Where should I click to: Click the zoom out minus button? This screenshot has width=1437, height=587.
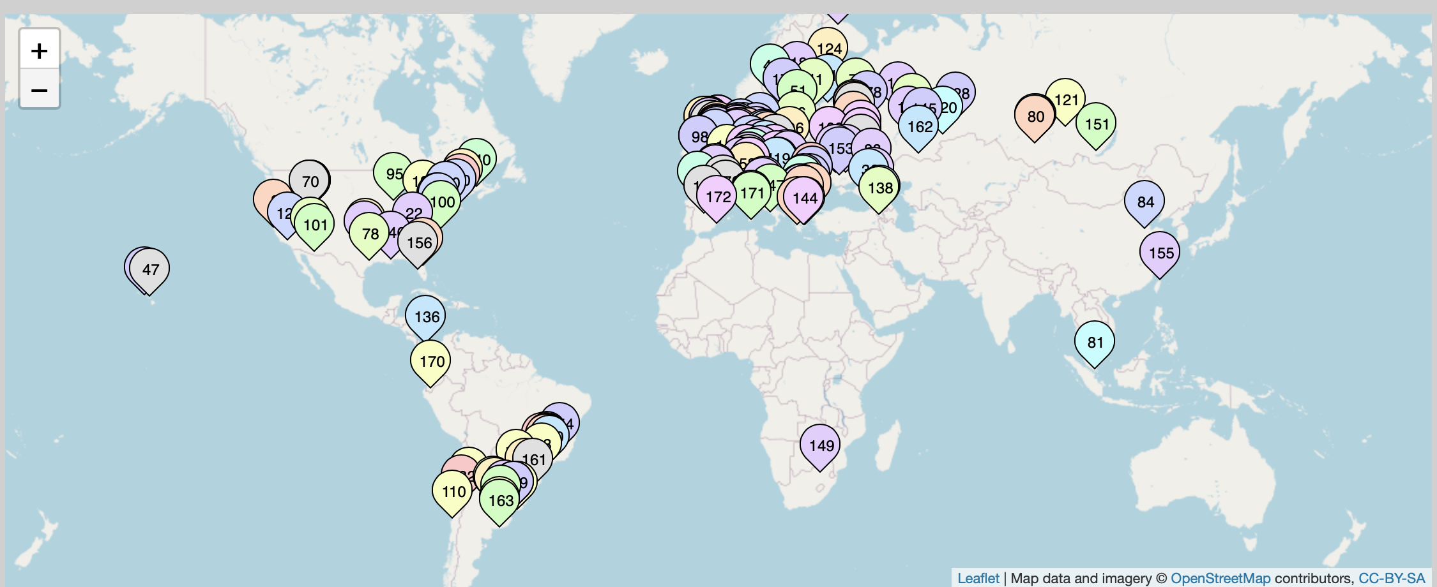(40, 90)
